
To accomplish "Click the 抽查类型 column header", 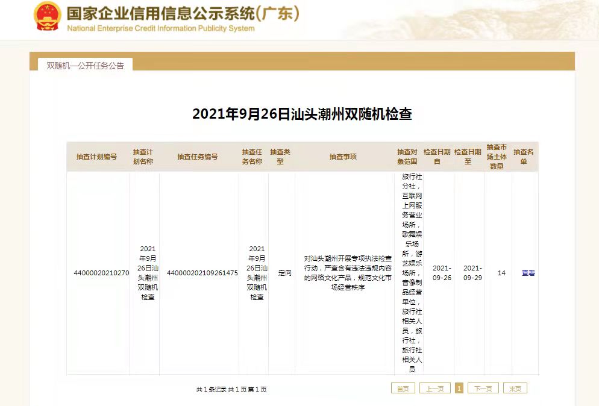I will pyautogui.click(x=280, y=157).
